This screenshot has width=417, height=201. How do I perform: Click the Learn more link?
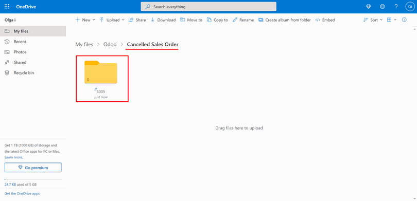click(13, 157)
